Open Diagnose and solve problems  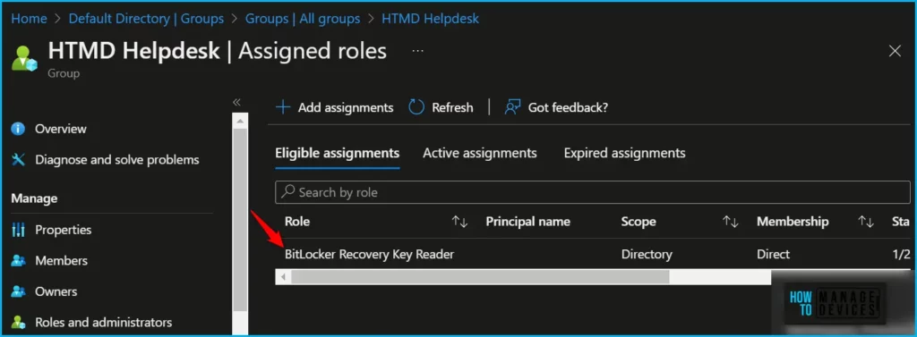pyautogui.click(x=117, y=159)
